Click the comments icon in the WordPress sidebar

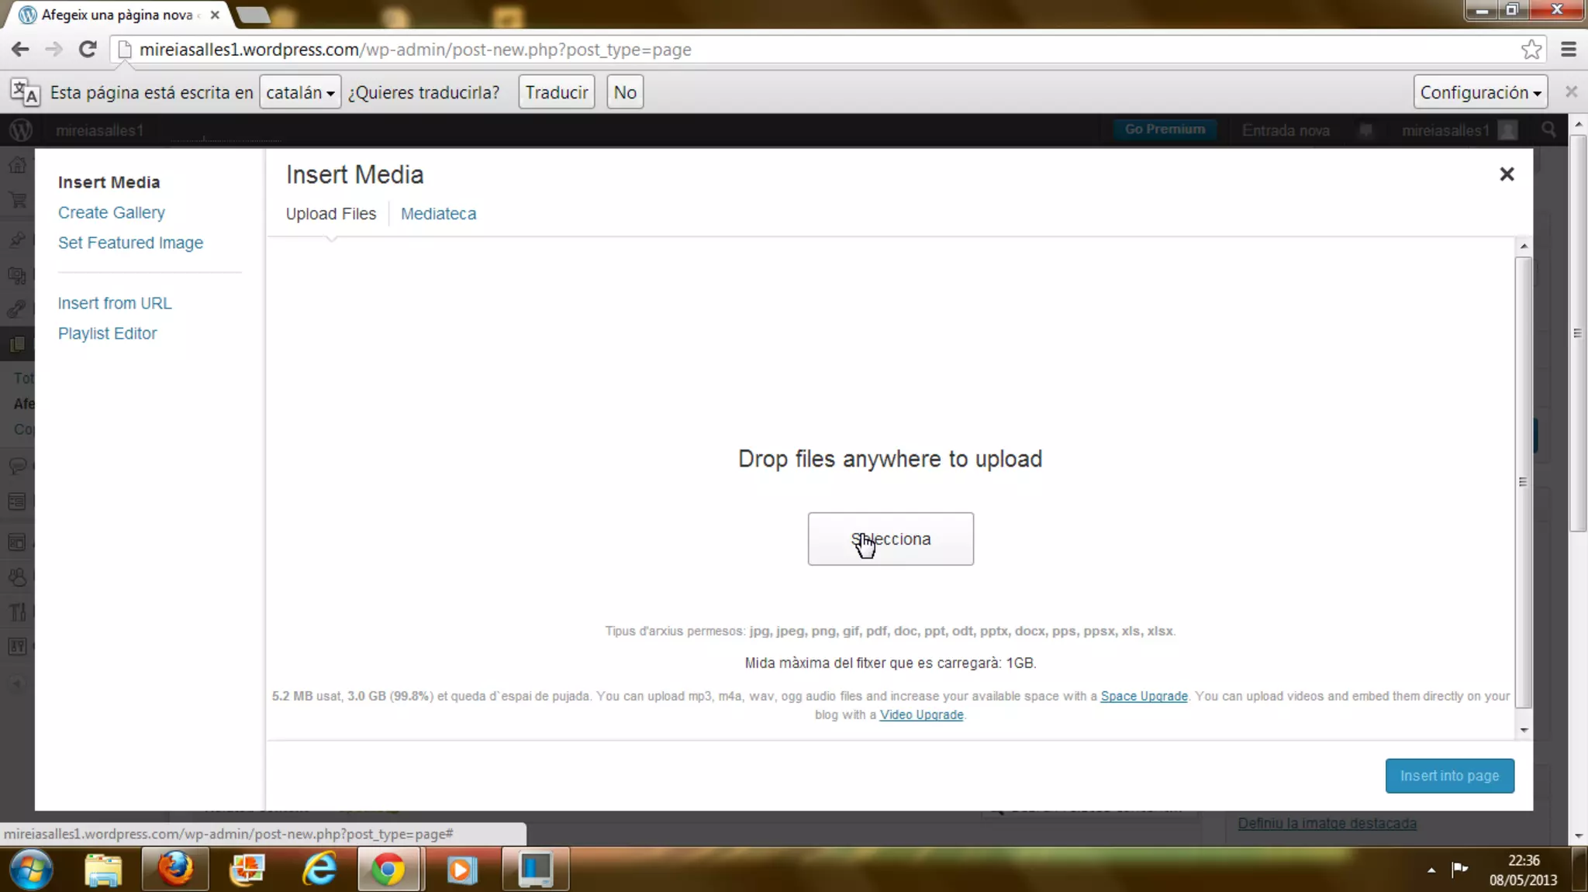[x=18, y=466]
